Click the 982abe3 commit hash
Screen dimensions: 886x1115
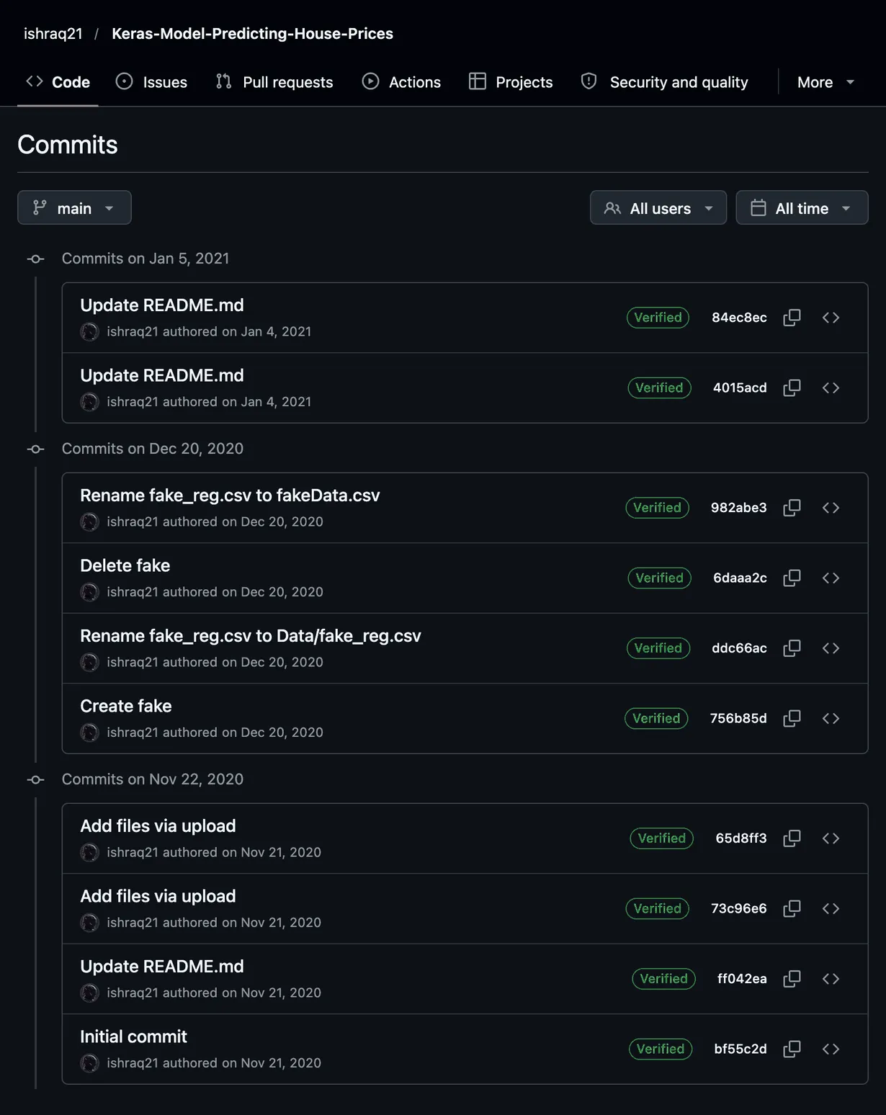(x=738, y=508)
